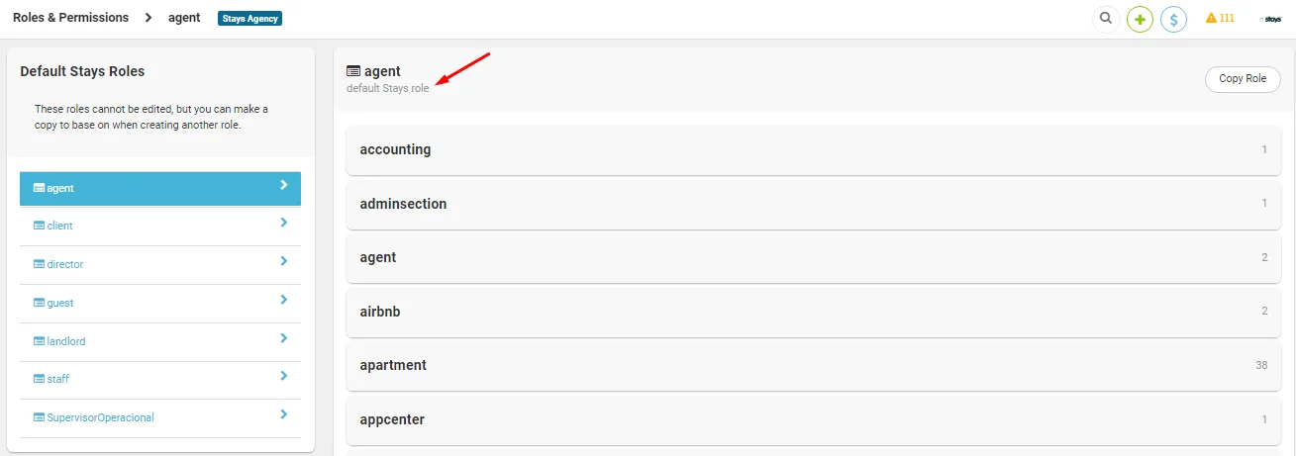
Task: Select the agent role in sidebar
Action: pyautogui.click(x=160, y=188)
